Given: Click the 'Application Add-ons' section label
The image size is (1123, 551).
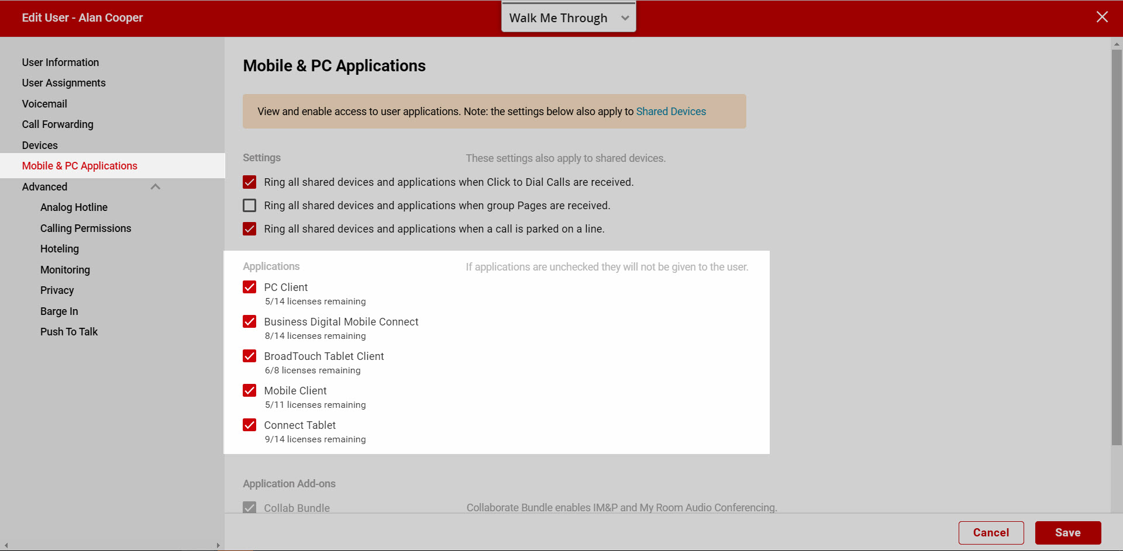Looking at the screenshot, I should (x=289, y=484).
